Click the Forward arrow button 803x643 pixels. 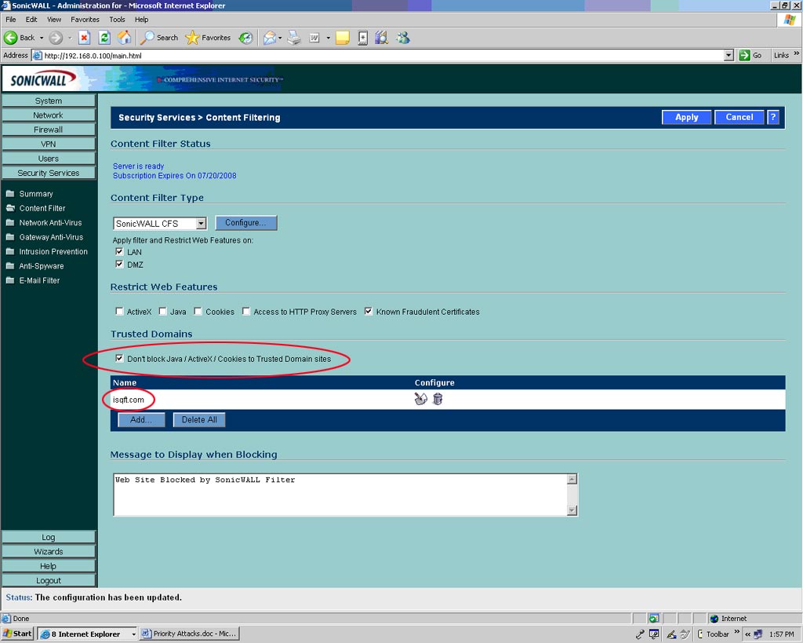point(56,38)
